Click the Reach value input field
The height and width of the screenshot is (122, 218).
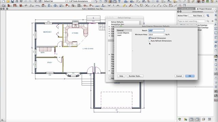pos(156,30)
